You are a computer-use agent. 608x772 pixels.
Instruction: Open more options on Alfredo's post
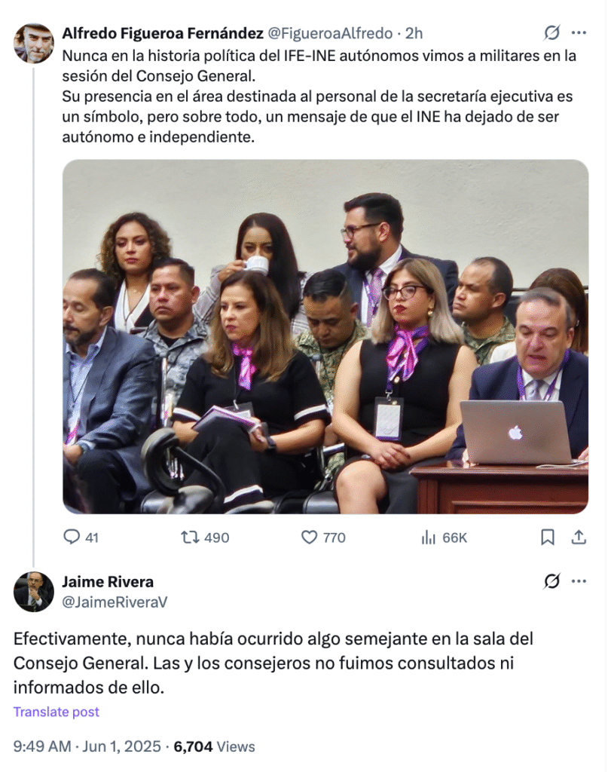579,33
